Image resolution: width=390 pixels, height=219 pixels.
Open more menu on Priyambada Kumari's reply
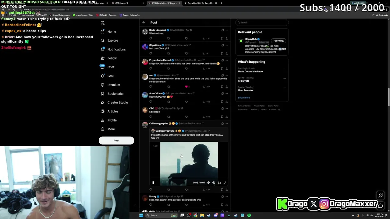[x=227, y=60]
